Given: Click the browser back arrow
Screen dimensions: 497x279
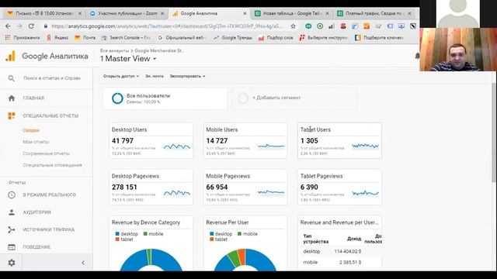Looking at the screenshot, I should [x=8, y=26].
